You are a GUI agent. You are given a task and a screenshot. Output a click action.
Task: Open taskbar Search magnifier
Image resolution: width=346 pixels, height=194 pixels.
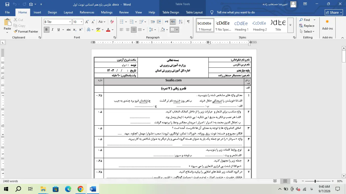[18, 189]
